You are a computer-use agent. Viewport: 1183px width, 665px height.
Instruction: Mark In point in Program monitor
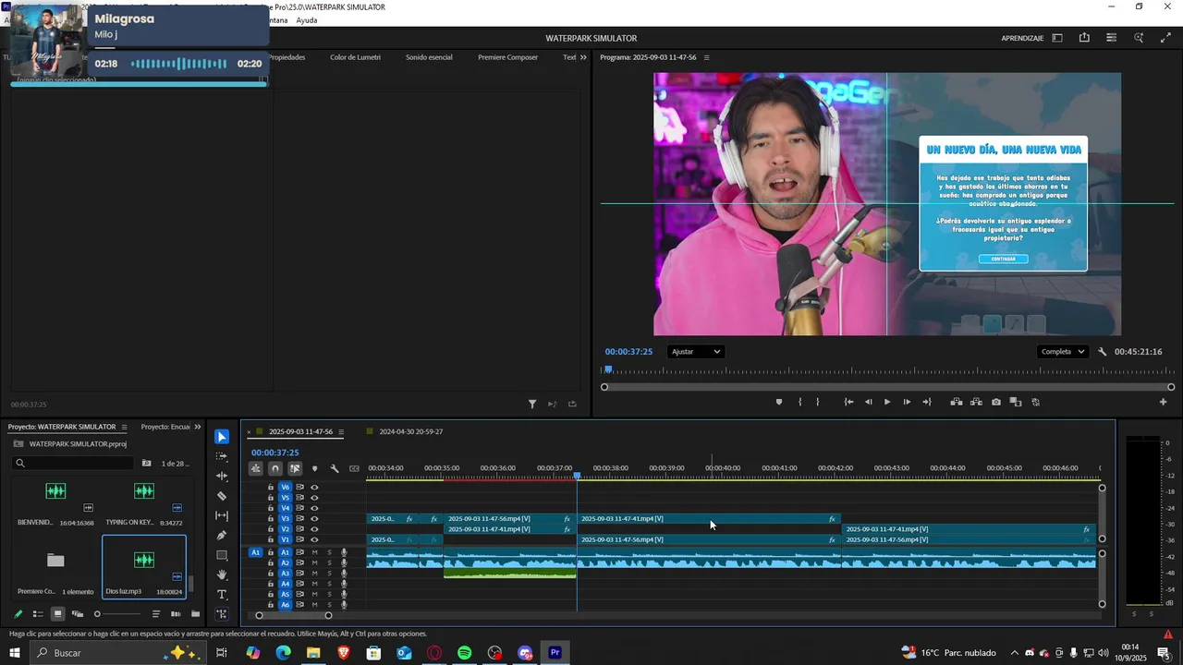click(x=799, y=402)
